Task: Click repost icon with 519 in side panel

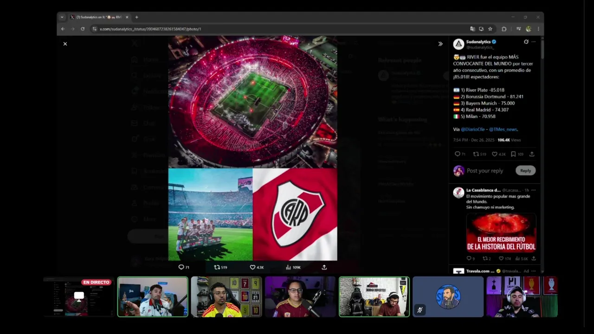Action: tap(476, 154)
